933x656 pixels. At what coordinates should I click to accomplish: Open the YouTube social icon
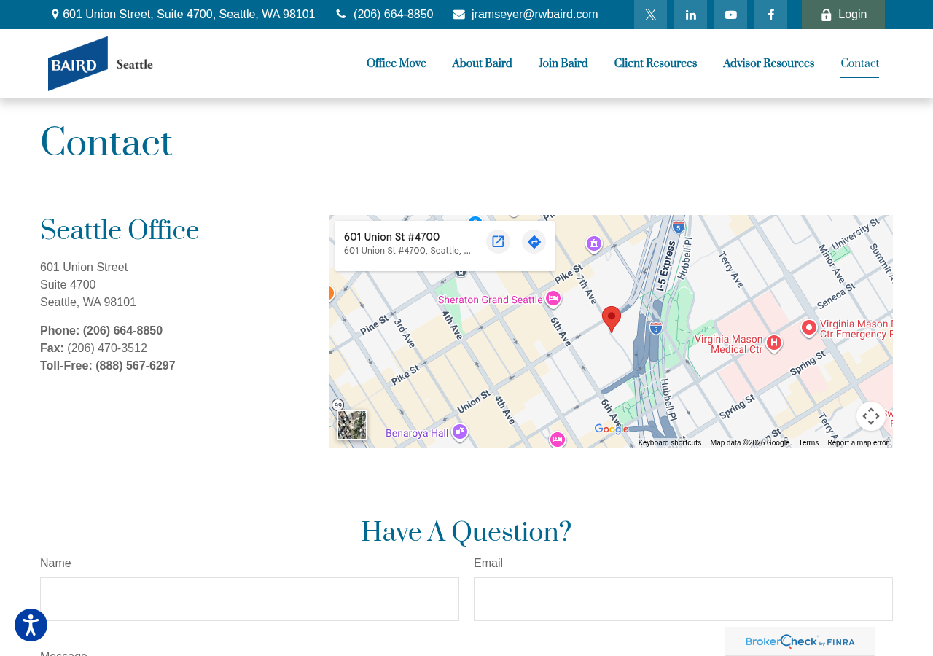coord(730,15)
